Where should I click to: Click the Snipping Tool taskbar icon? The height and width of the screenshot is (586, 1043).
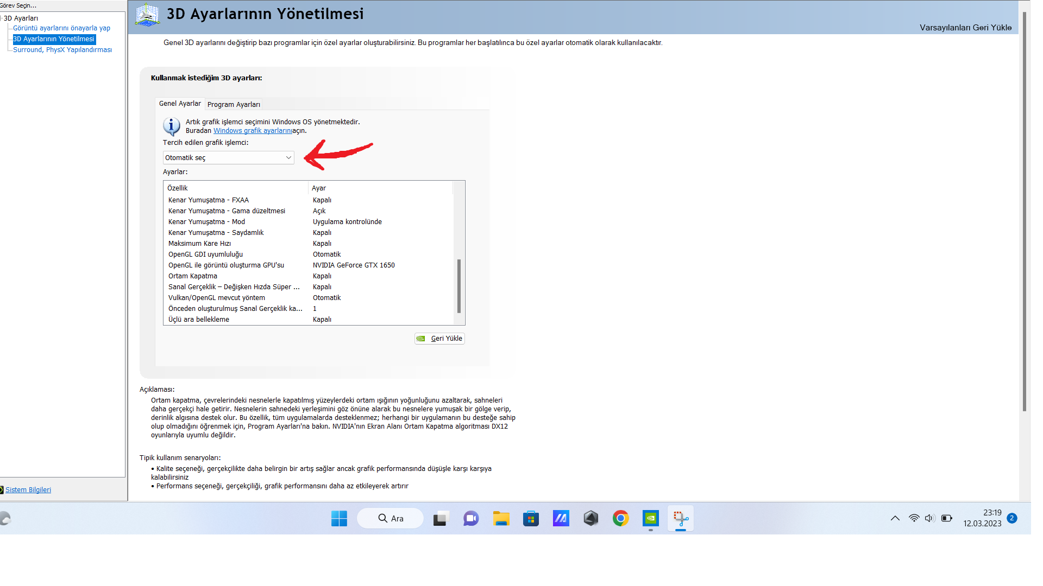[x=681, y=519]
